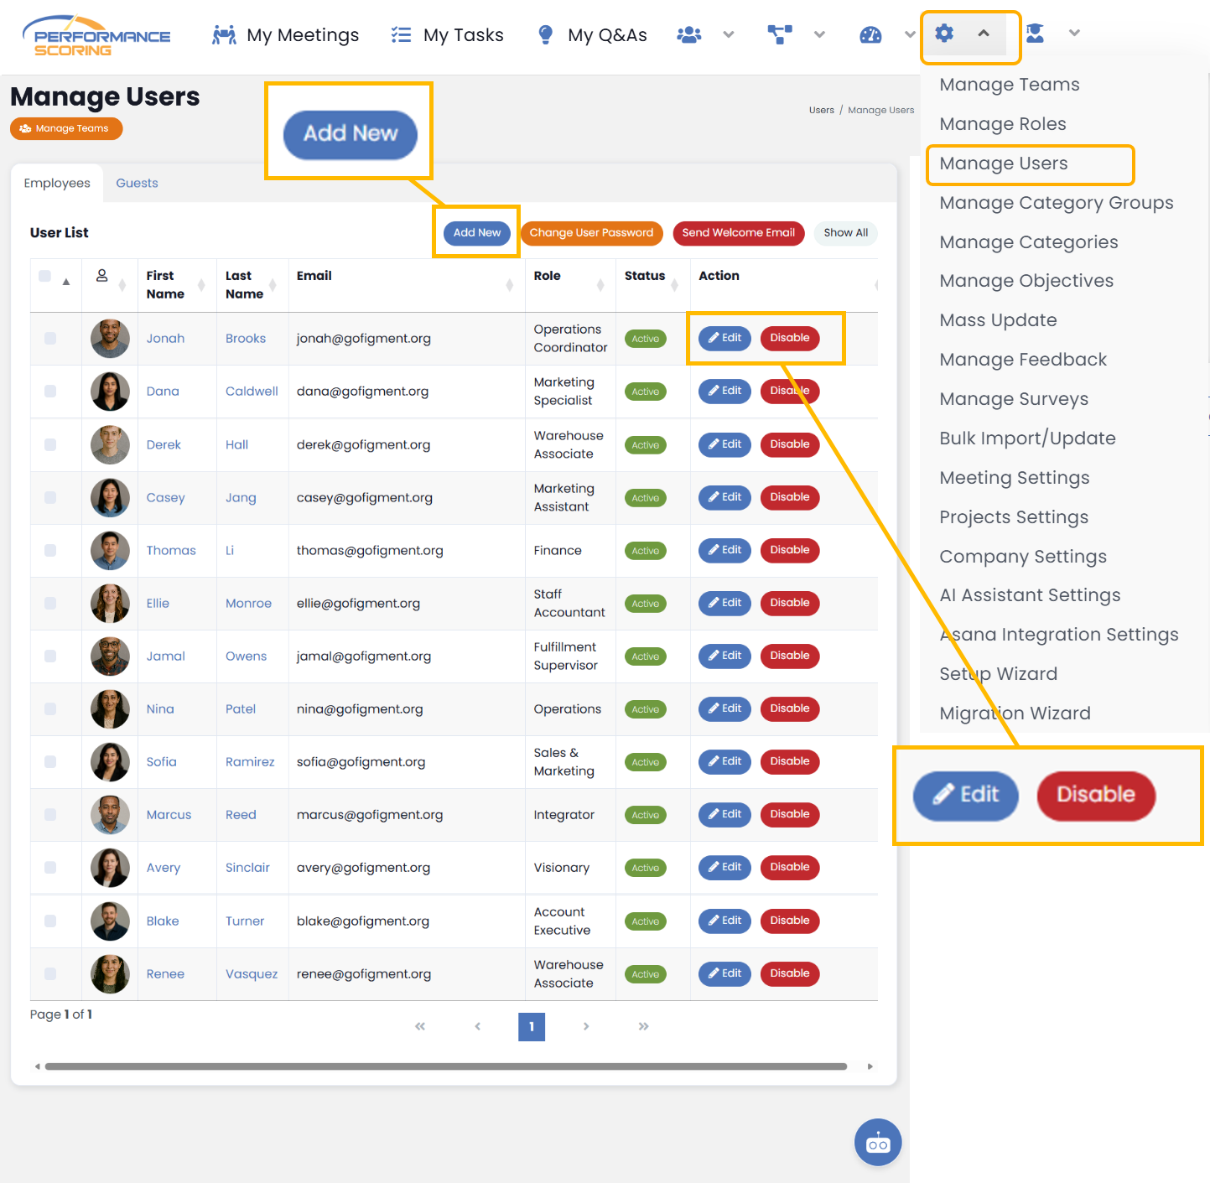This screenshot has height=1183, width=1210.
Task: Expand the dropdown next to team icon
Action: 729,35
